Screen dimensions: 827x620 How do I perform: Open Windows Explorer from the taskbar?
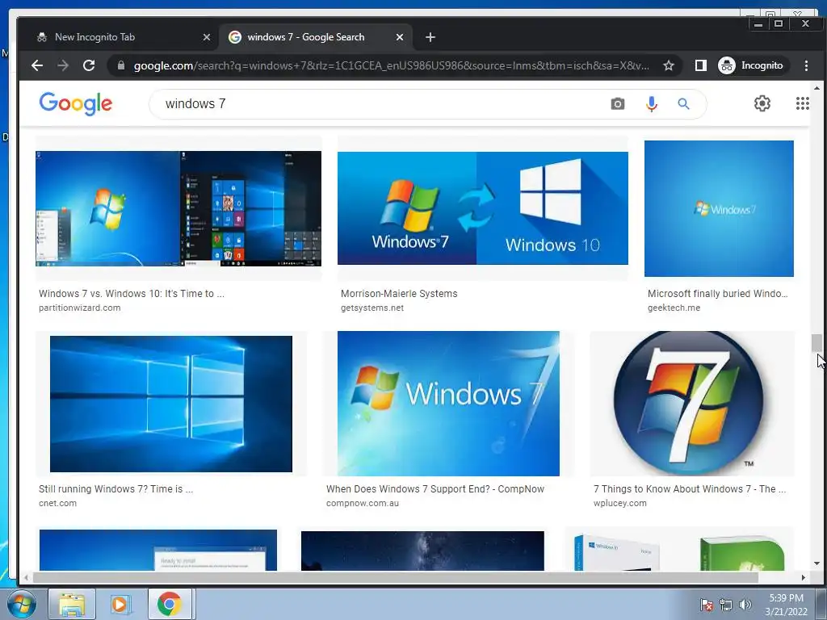[x=72, y=604]
